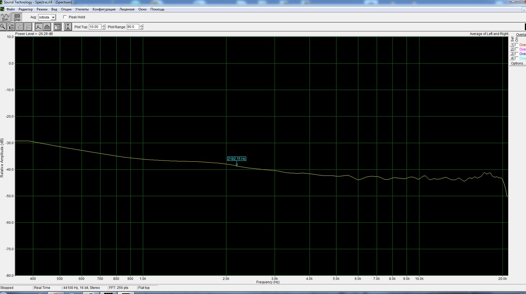Enable the Peak Hold checkbox
The height and width of the screenshot is (294, 526).
[65, 17]
